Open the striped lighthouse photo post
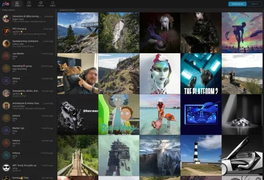 click(x=201, y=155)
